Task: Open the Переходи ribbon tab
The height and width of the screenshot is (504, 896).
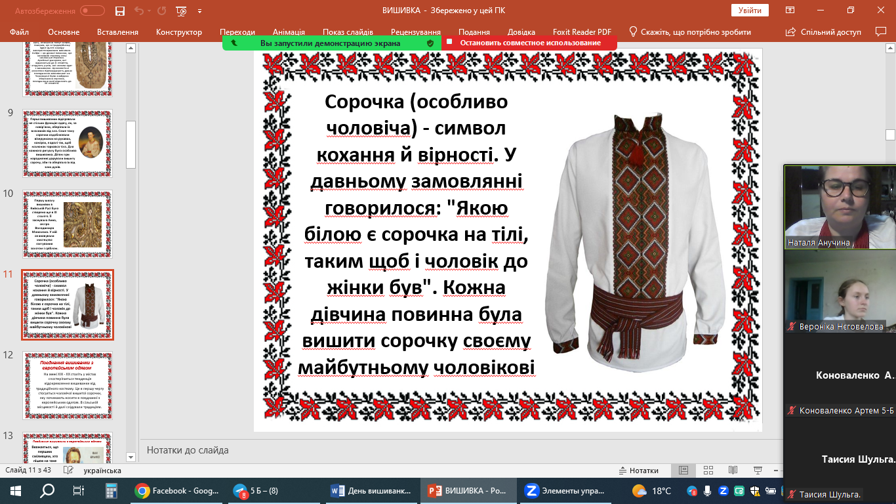Action: click(237, 32)
